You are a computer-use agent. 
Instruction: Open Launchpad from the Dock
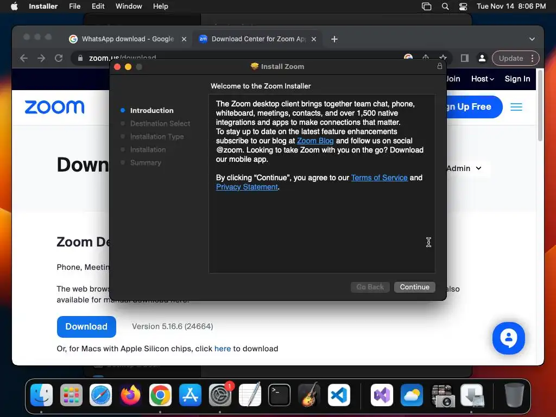(x=71, y=395)
